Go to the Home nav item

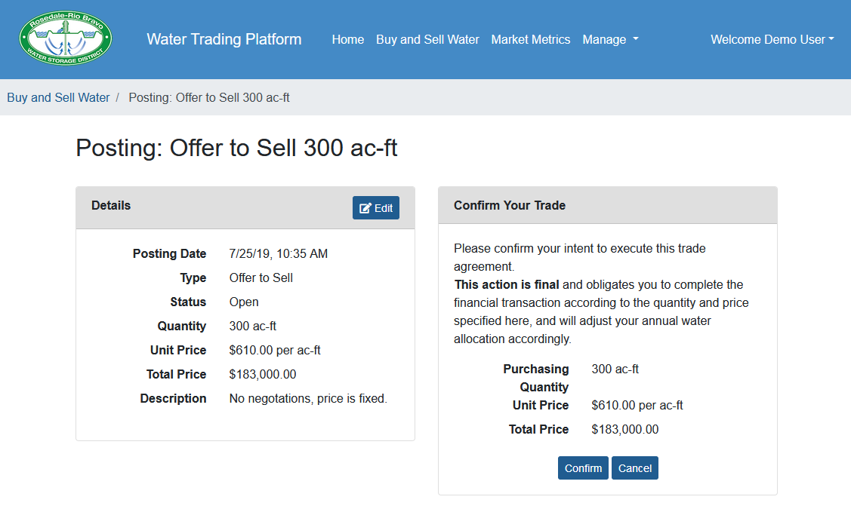tap(347, 39)
